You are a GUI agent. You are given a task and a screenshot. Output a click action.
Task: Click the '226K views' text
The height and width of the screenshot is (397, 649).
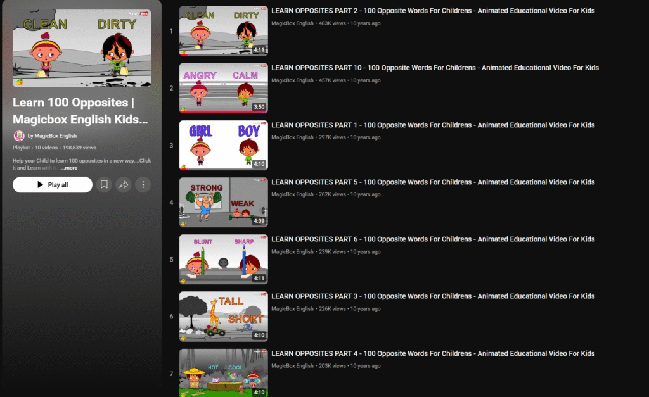pos(332,308)
